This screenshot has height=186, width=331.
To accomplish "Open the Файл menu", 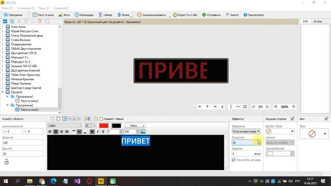I will [x=7, y=8].
